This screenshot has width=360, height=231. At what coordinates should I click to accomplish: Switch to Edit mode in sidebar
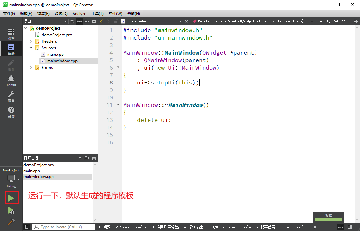pos(11,49)
